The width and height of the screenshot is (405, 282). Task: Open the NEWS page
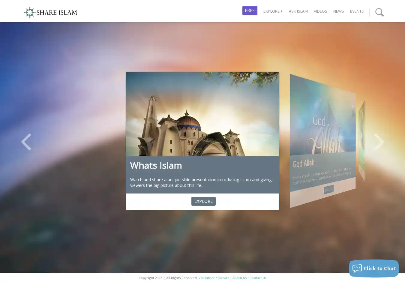point(338,11)
